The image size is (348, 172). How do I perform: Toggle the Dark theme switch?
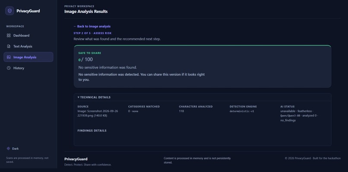(13, 148)
